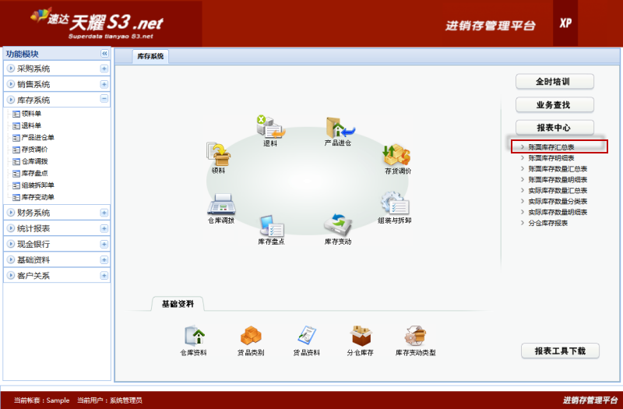Select the 库存盘点 icon

tap(271, 226)
